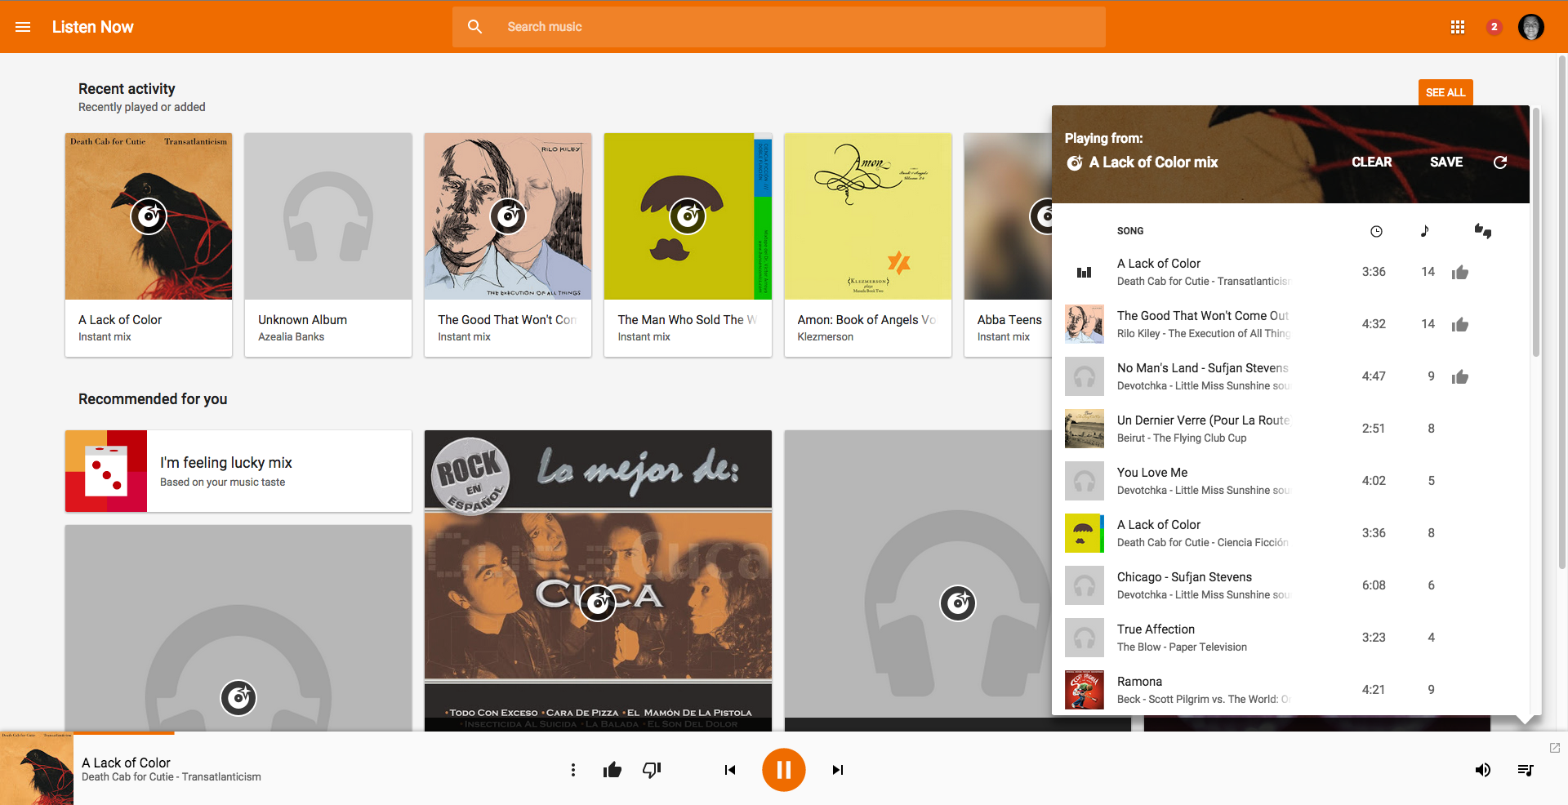Select You Love Me song in queue

1290,481
